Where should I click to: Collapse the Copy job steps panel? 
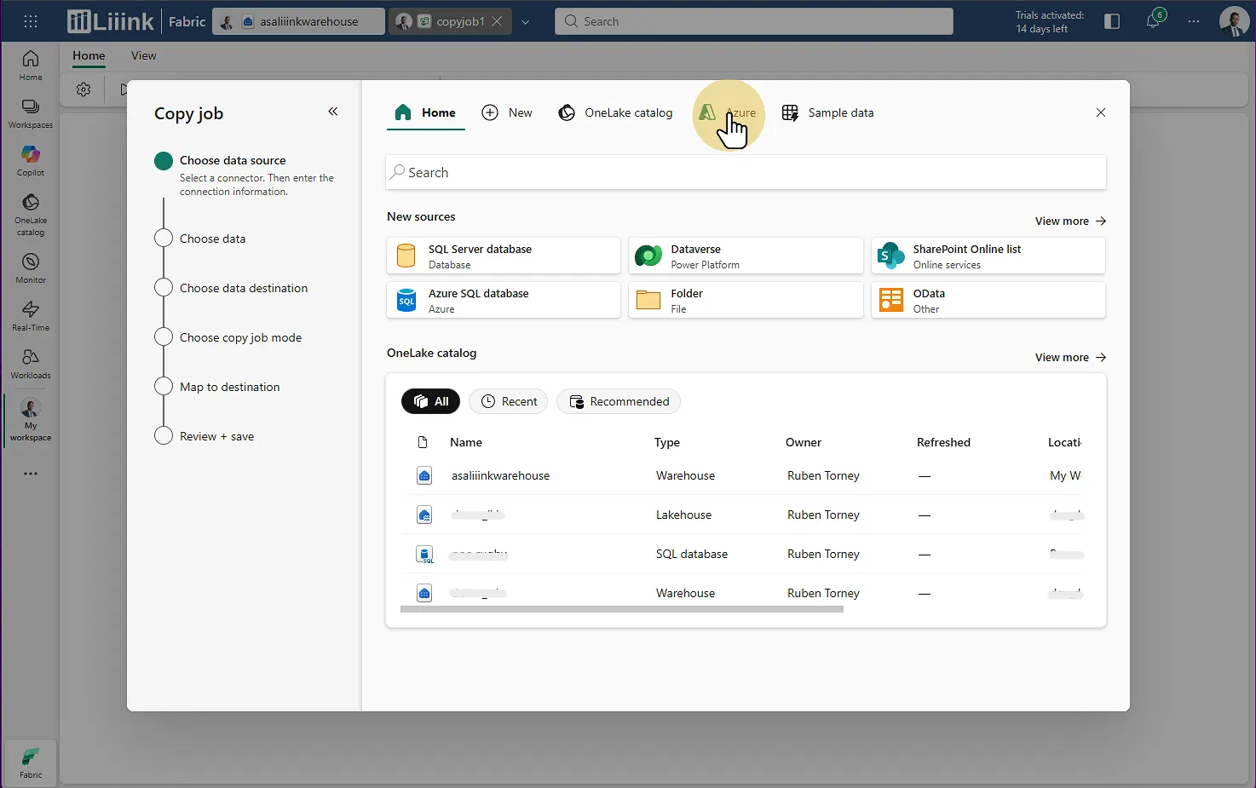(333, 112)
